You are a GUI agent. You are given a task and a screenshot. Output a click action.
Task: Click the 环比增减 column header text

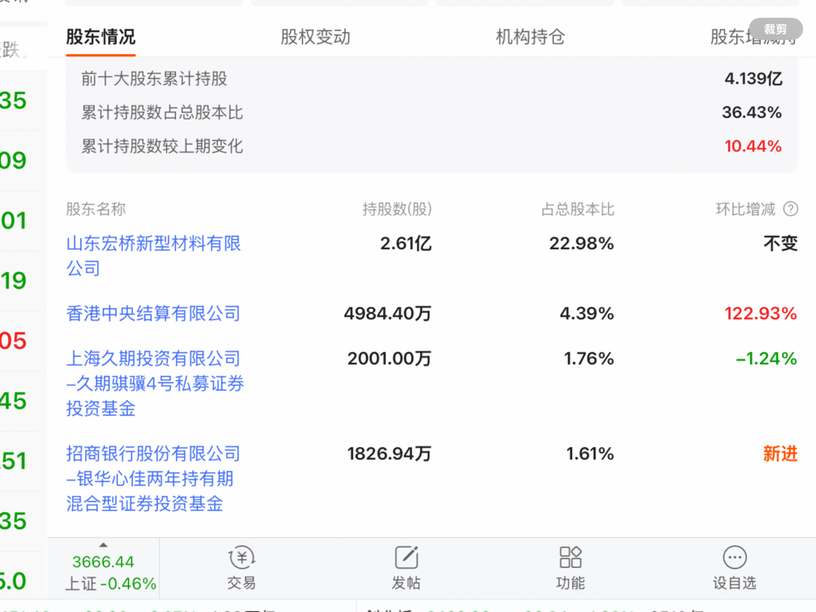746,210
